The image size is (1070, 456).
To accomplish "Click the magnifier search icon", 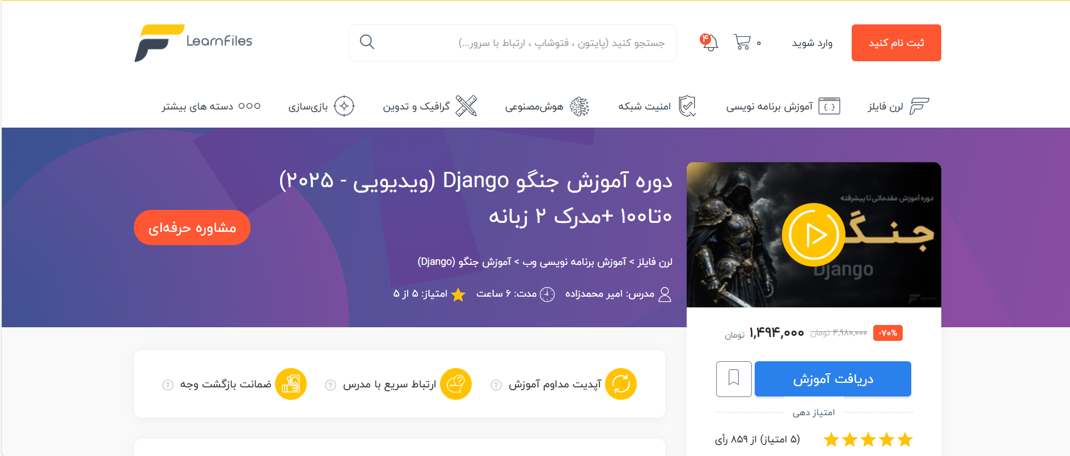I will click(x=367, y=42).
